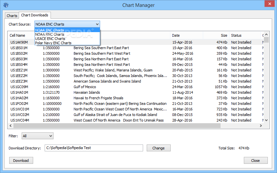This screenshot has width=277, height=173.
Task: Click date 11-Aug-2014
Action: [183, 92]
